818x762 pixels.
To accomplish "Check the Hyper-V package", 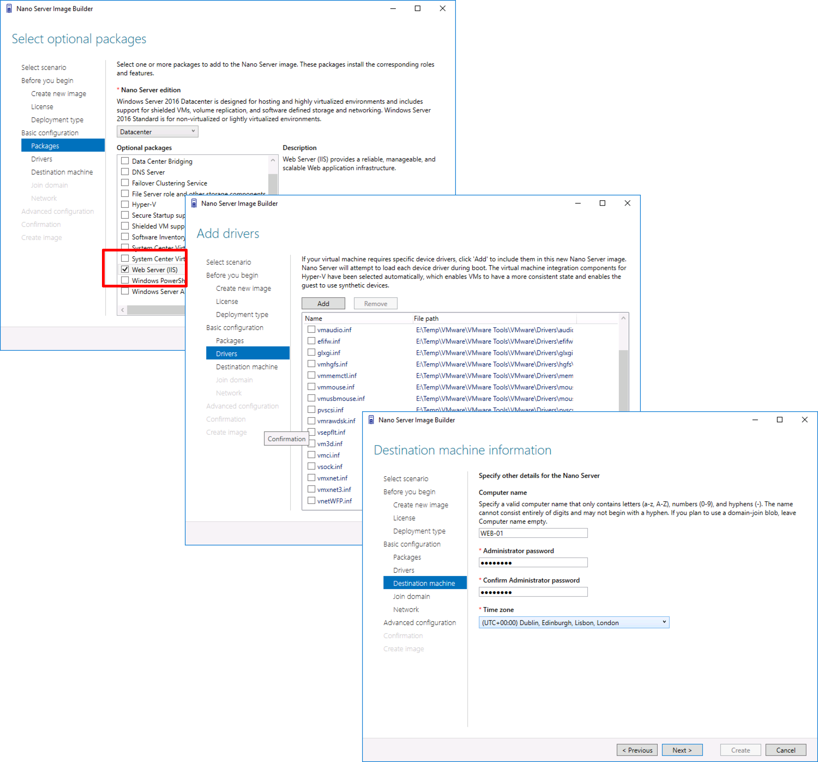I will pos(125,205).
